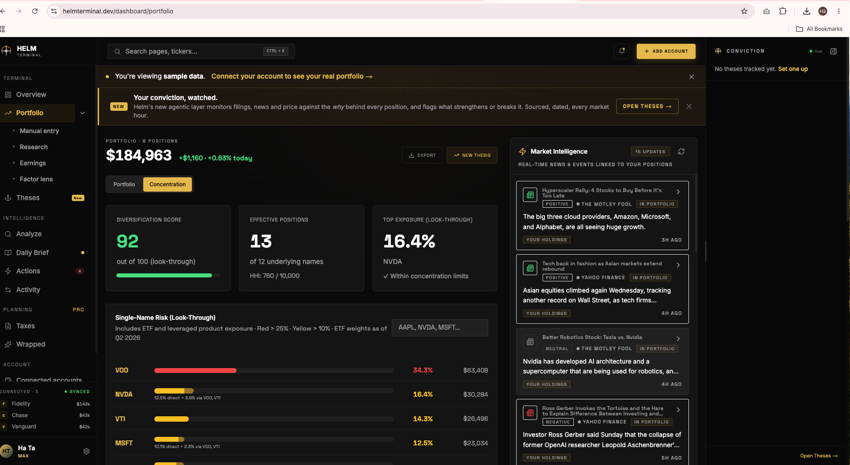Open the Research sub-page

tap(33, 147)
